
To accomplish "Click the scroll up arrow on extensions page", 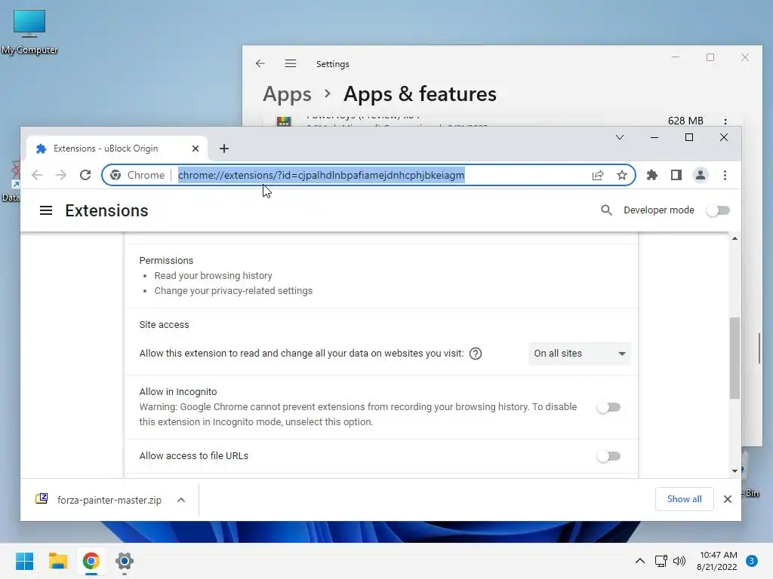I will click(735, 239).
